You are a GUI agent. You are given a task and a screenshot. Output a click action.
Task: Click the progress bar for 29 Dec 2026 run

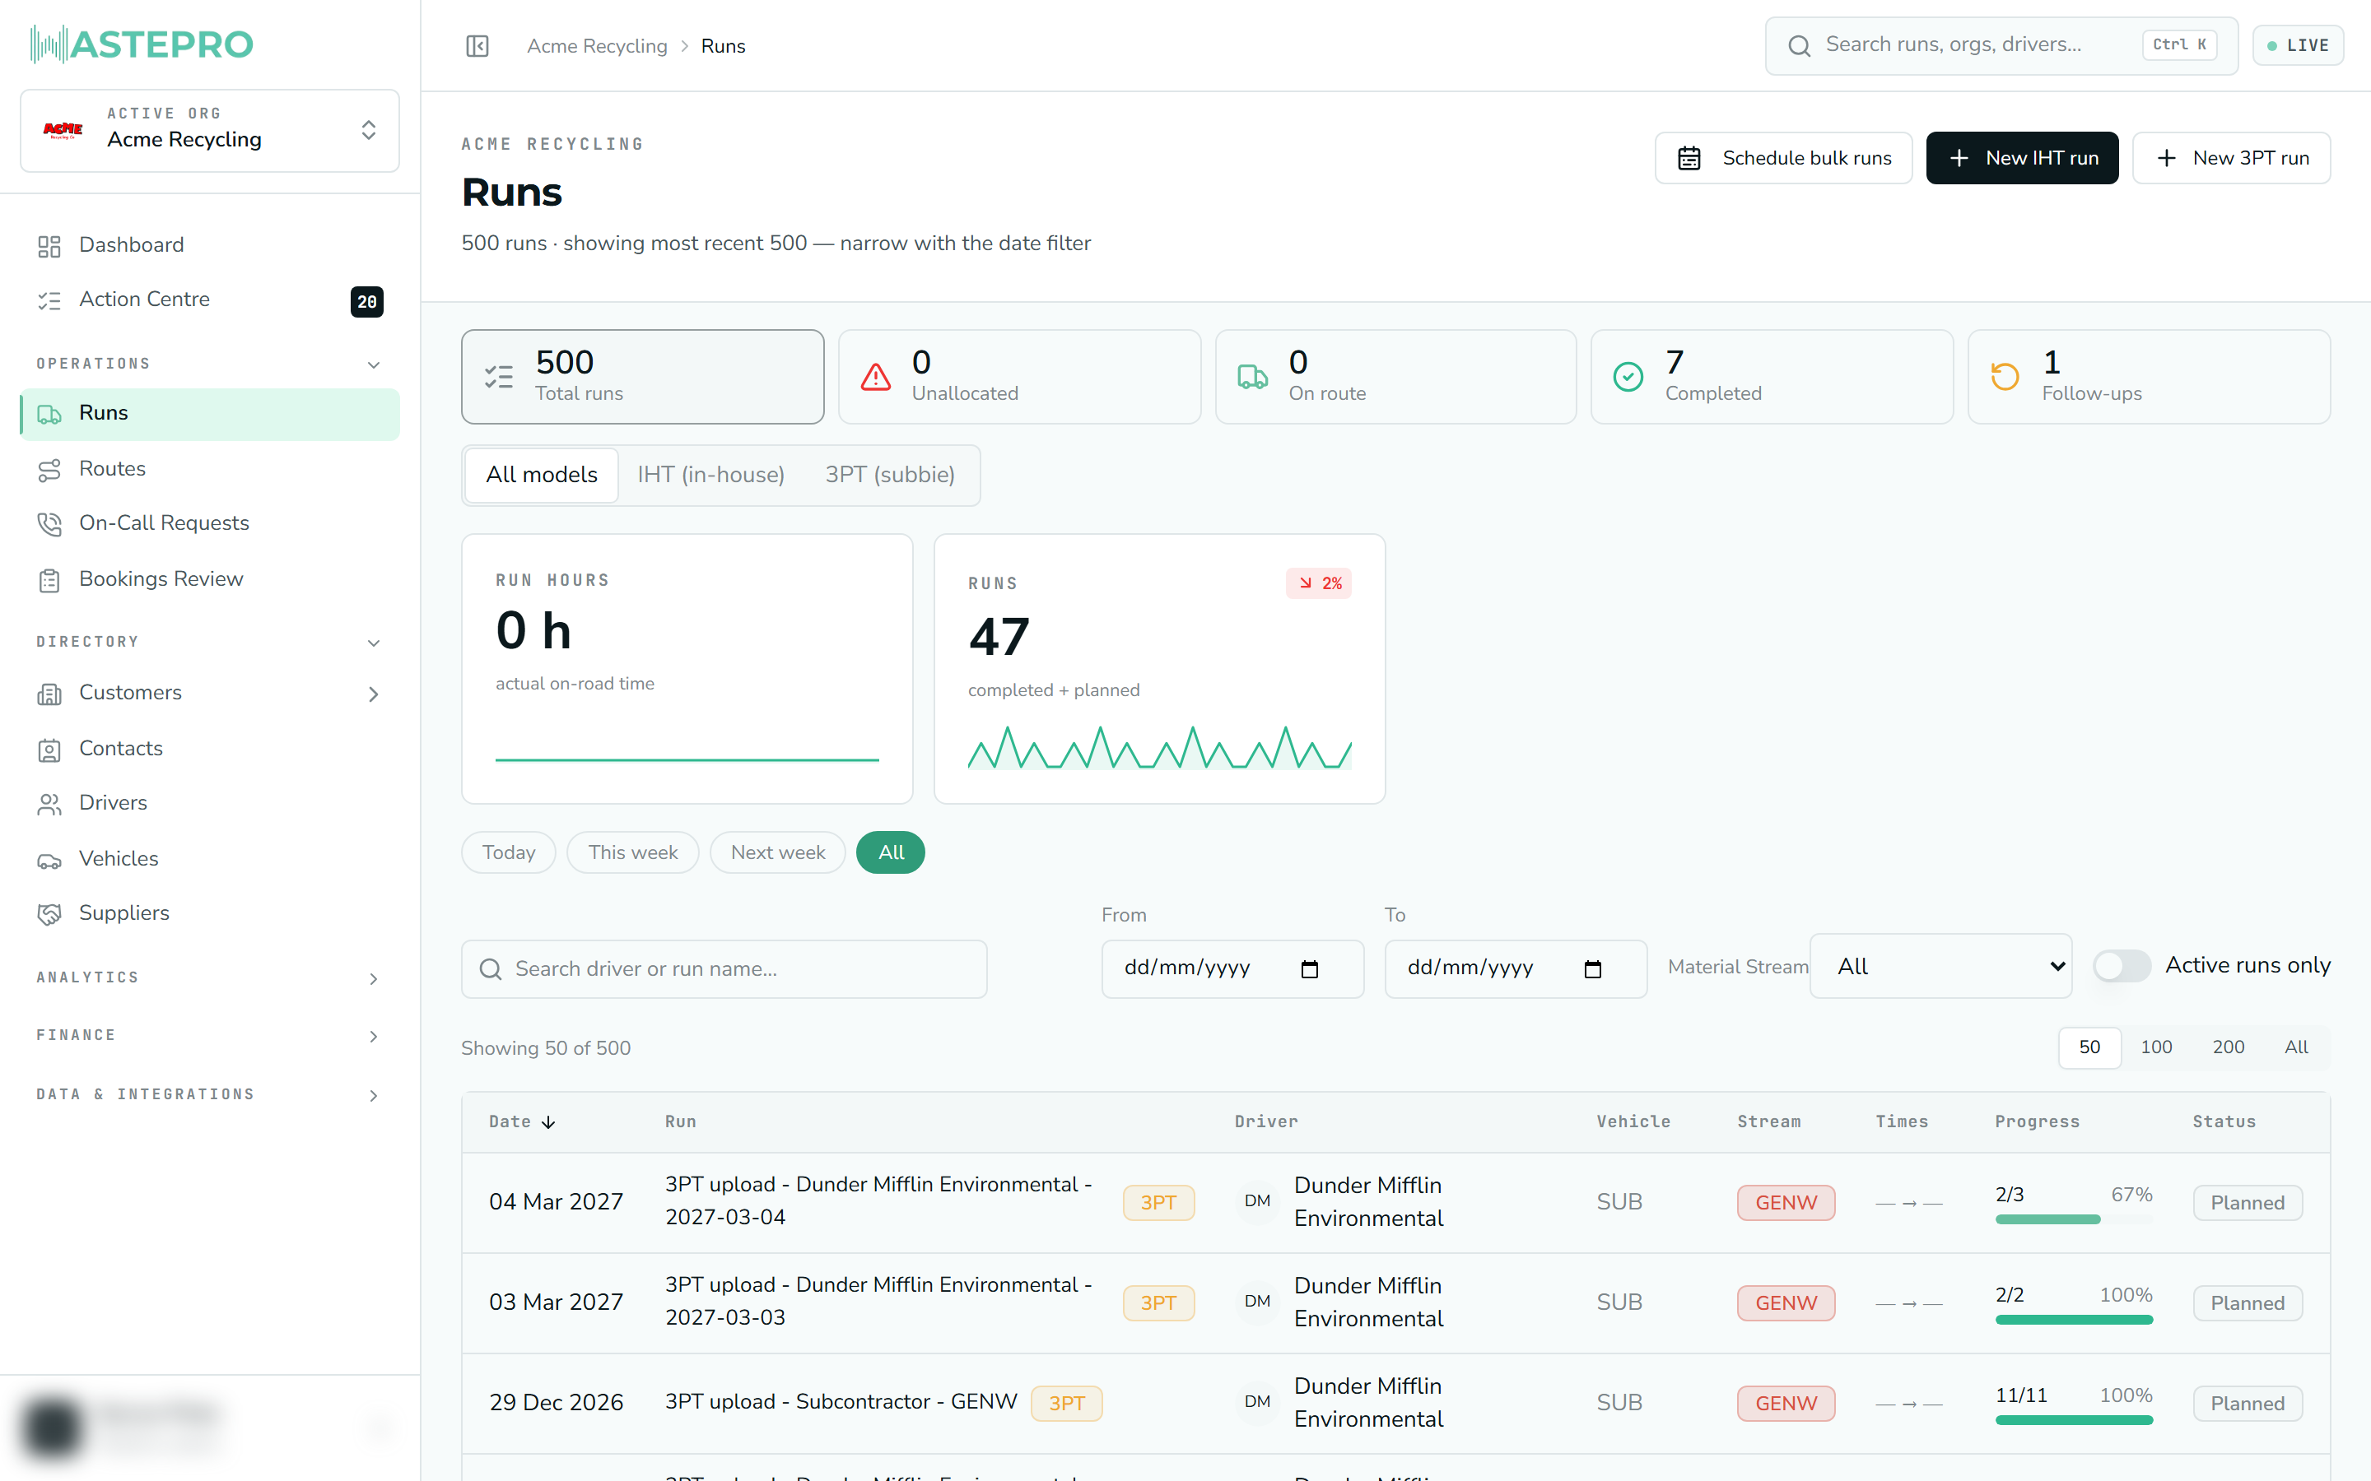2073,1420
